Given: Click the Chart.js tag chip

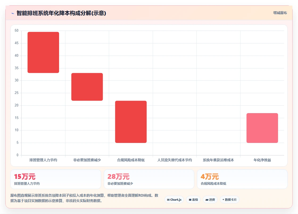Looking at the screenshot, I should (x=174, y=200).
